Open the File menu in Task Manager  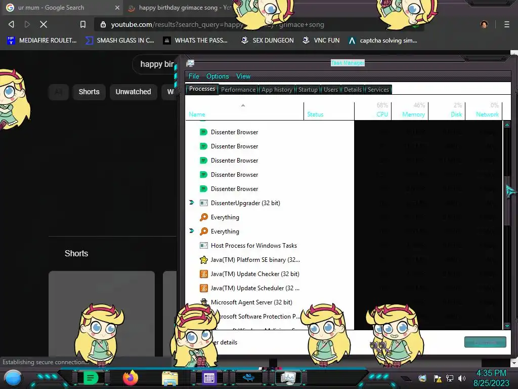pyautogui.click(x=194, y=76)
